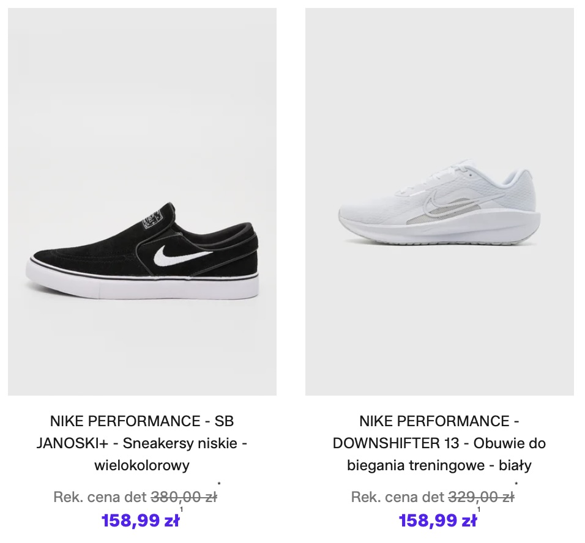Click the 158,99 zł price under Downshifter
Image resolution: width=585 pixels, height=543 pixels.
pos(438,521)
